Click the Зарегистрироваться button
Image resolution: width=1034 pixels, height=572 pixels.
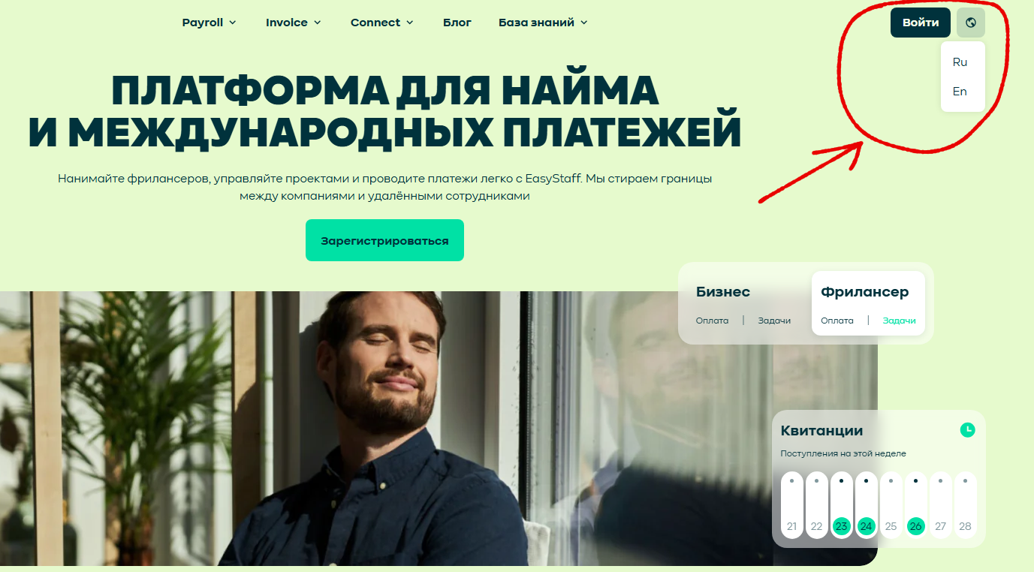pyautogui.click(x=384, y=240)
